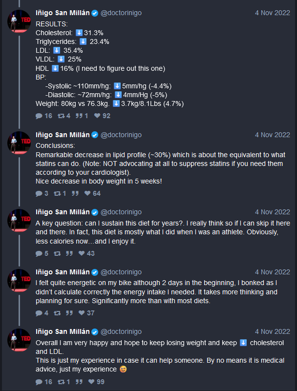
Task: Open replies on the RESULTS tweet
Action: pos(43,116)
